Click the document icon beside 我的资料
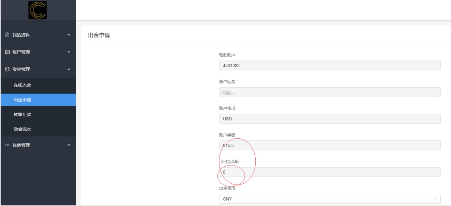 click(7, 35)
